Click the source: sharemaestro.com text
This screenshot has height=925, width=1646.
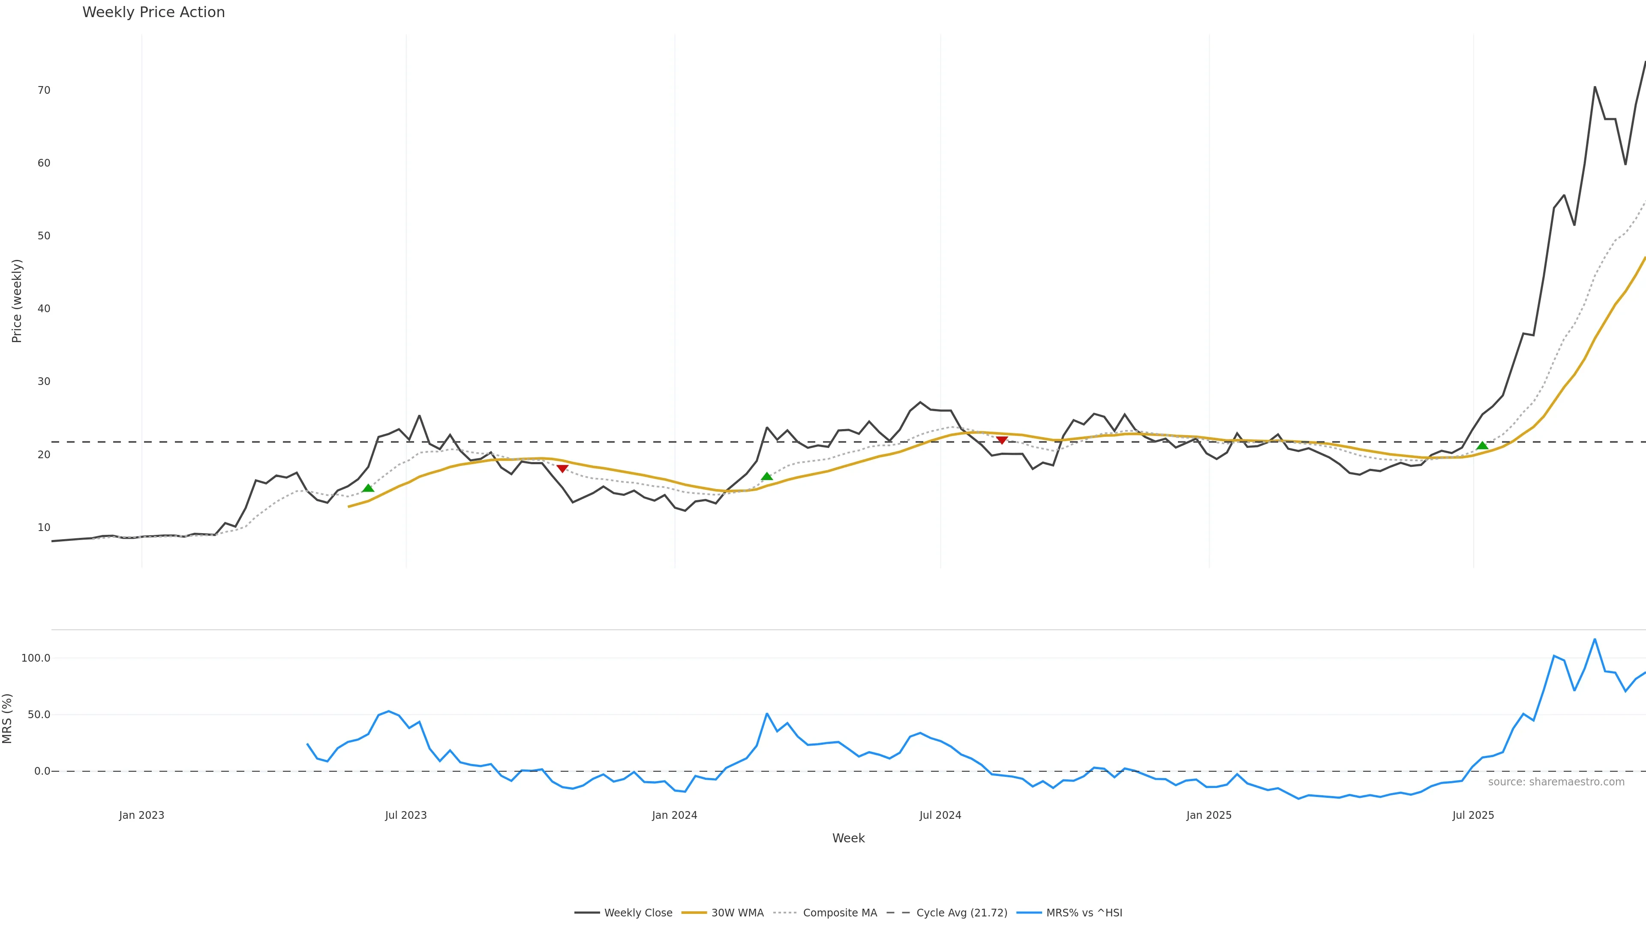[1556, 782]
